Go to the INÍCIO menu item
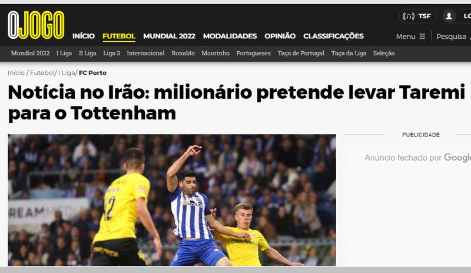 [84, 36]
